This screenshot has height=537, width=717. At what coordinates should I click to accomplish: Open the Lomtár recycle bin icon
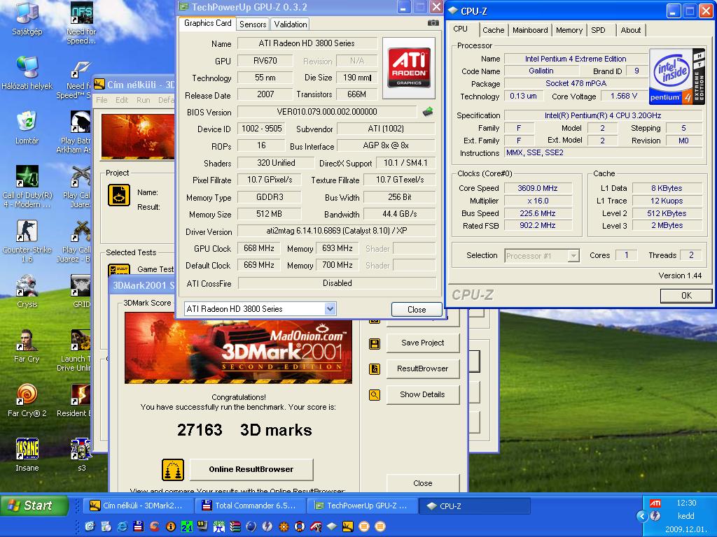[27, 122]
